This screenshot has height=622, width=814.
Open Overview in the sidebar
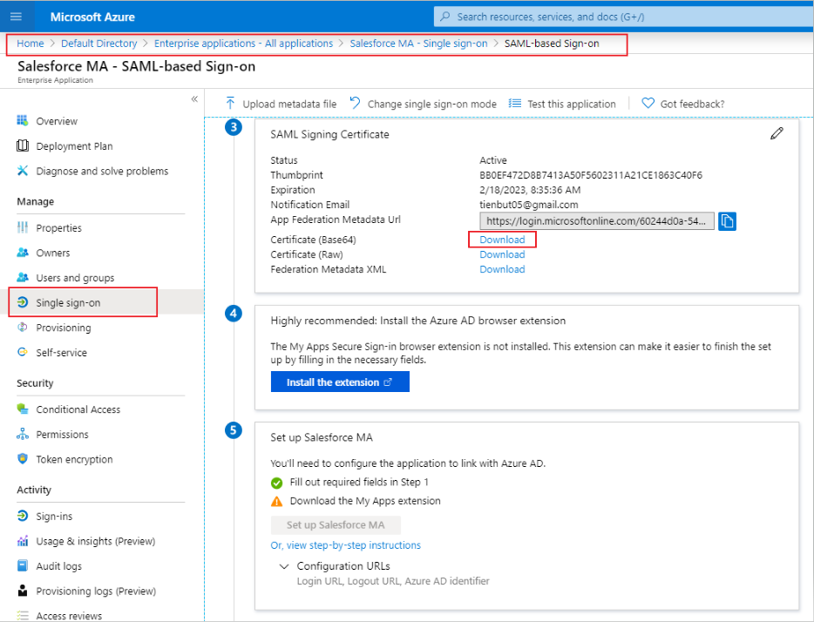[x=57, y=121]
